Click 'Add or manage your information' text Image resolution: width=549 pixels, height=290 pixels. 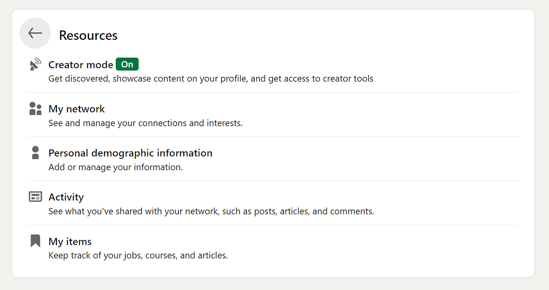coord(116,167)
